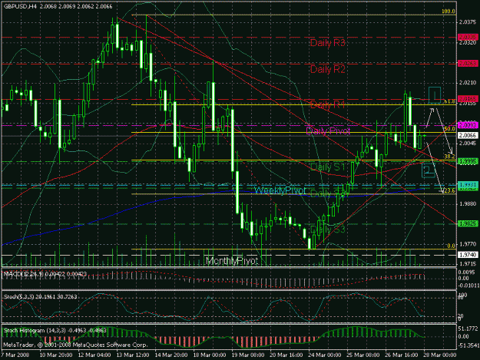The image size is (480, 360).
Task: Click the green 1.9995 price tag
Action: 468,161
